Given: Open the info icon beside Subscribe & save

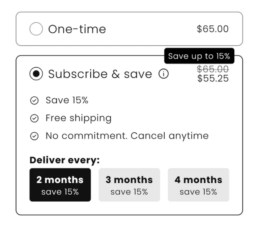Looking at the screenshot, I should coord(163,74).
